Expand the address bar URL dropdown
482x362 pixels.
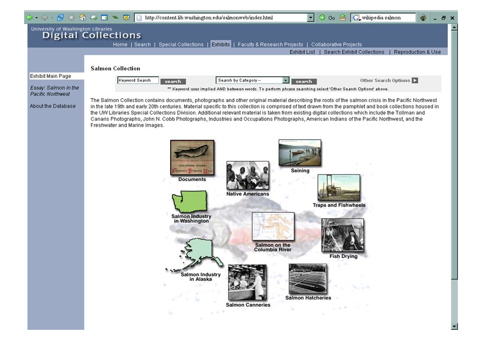pyautogui.click(x=311, y=18)
